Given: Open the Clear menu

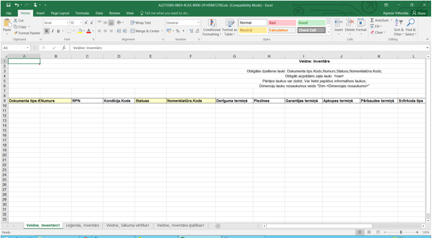Looking at the screenshot, I should click(378, 32).
